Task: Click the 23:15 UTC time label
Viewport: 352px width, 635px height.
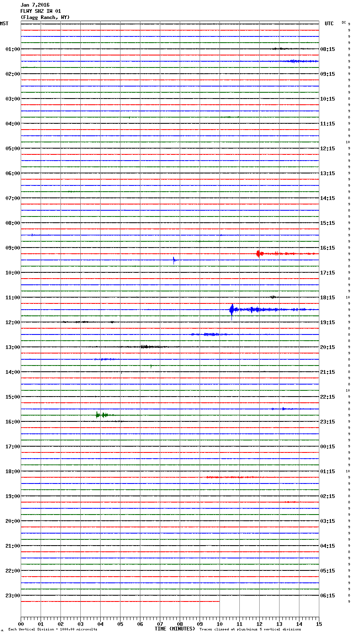Action: [328, 421]
